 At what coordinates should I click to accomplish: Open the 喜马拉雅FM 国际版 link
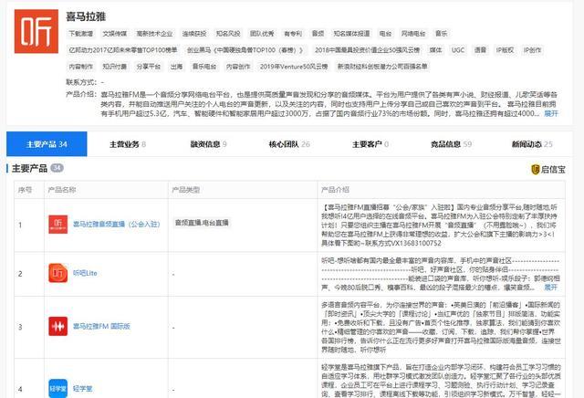point(101,327)
